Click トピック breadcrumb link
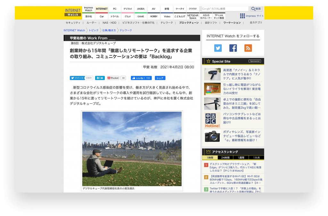This screenshot has height=216, width=328. tap(94, 30)
